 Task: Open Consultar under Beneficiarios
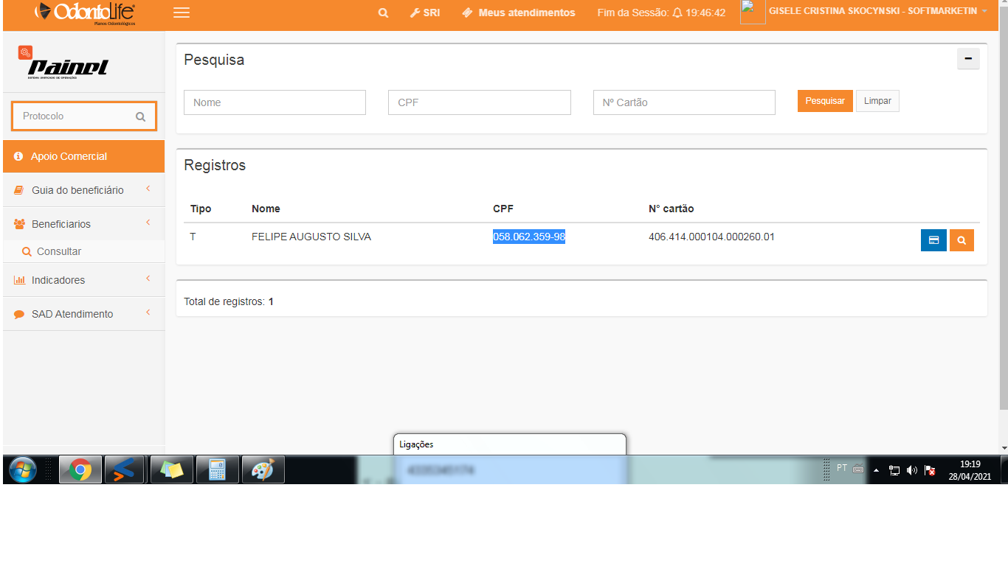pyautogui.click(x=59, y=251)
